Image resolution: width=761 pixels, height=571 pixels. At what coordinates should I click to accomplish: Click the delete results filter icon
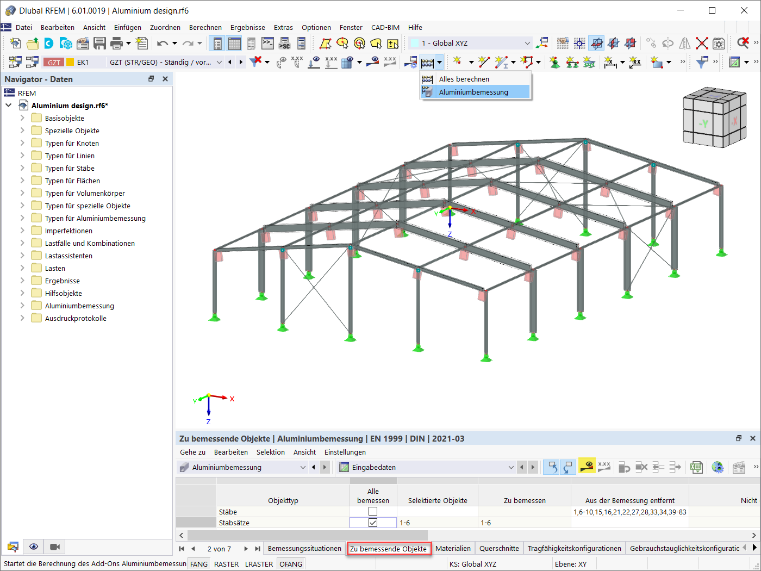click(x=255, y=62)
